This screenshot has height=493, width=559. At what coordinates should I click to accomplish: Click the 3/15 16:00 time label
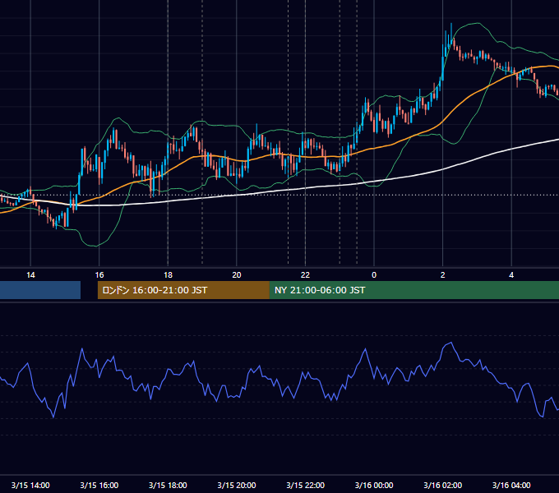pos(99,485)
